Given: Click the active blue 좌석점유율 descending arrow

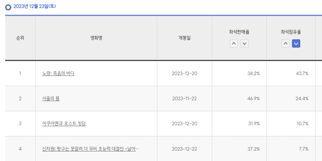Looking at the screenshot, I should tap(296, 44).
